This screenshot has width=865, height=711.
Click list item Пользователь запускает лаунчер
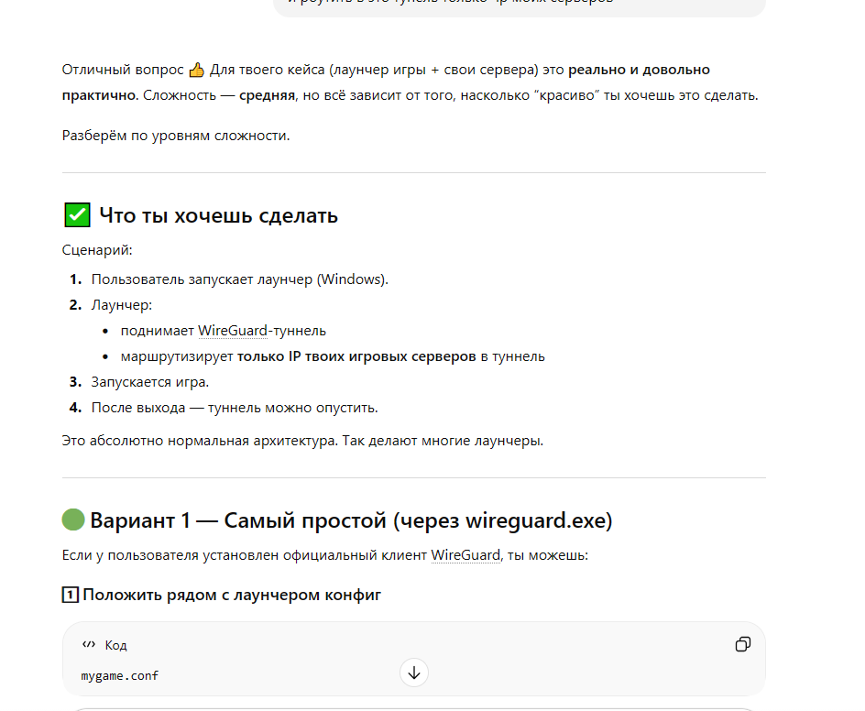[x=239, y=279]
